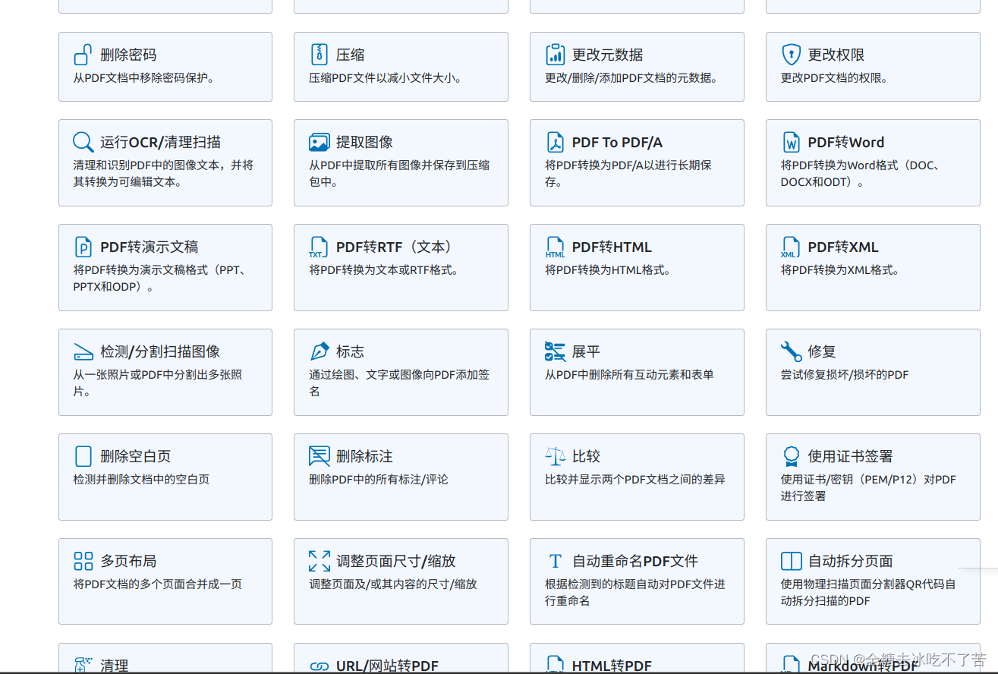Screen dimensions: 998x674
Task: Click description 压缩PDF文件以减小文件大小。
Action: 386,77
